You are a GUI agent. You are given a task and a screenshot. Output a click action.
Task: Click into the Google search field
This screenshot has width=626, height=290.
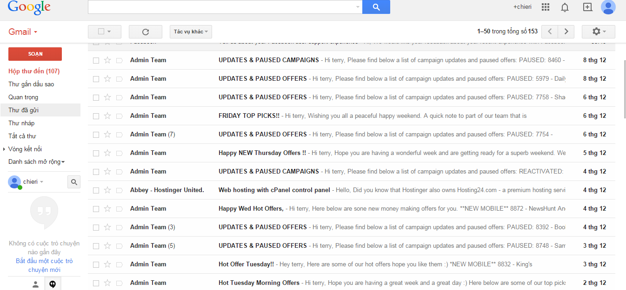tap(221, 7)
